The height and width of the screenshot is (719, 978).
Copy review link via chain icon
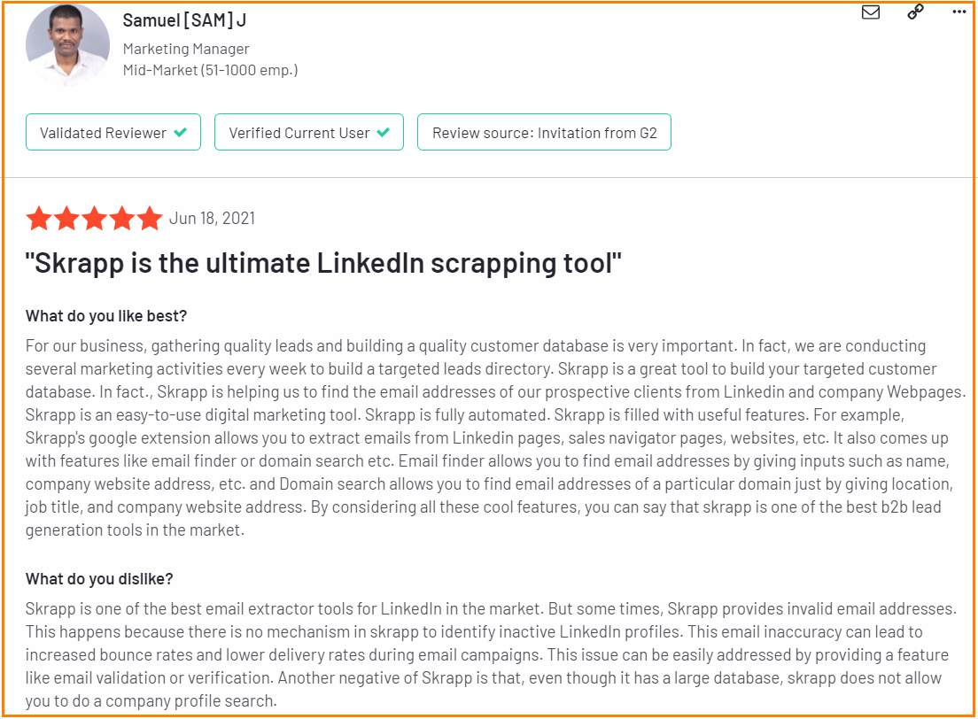point(915,12)
